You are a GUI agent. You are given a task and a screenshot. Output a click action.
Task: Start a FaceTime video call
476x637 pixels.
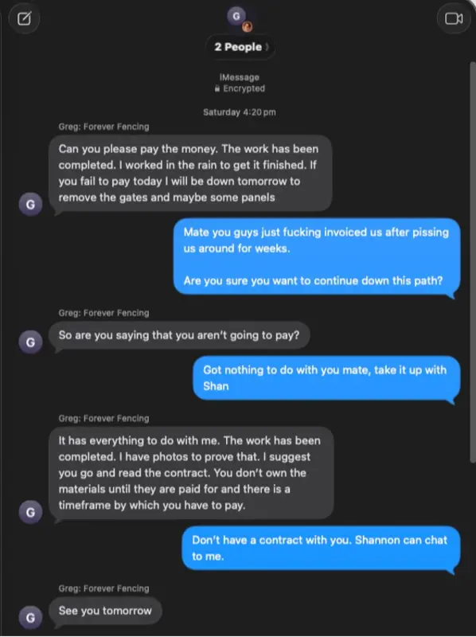tap(453, 18)
